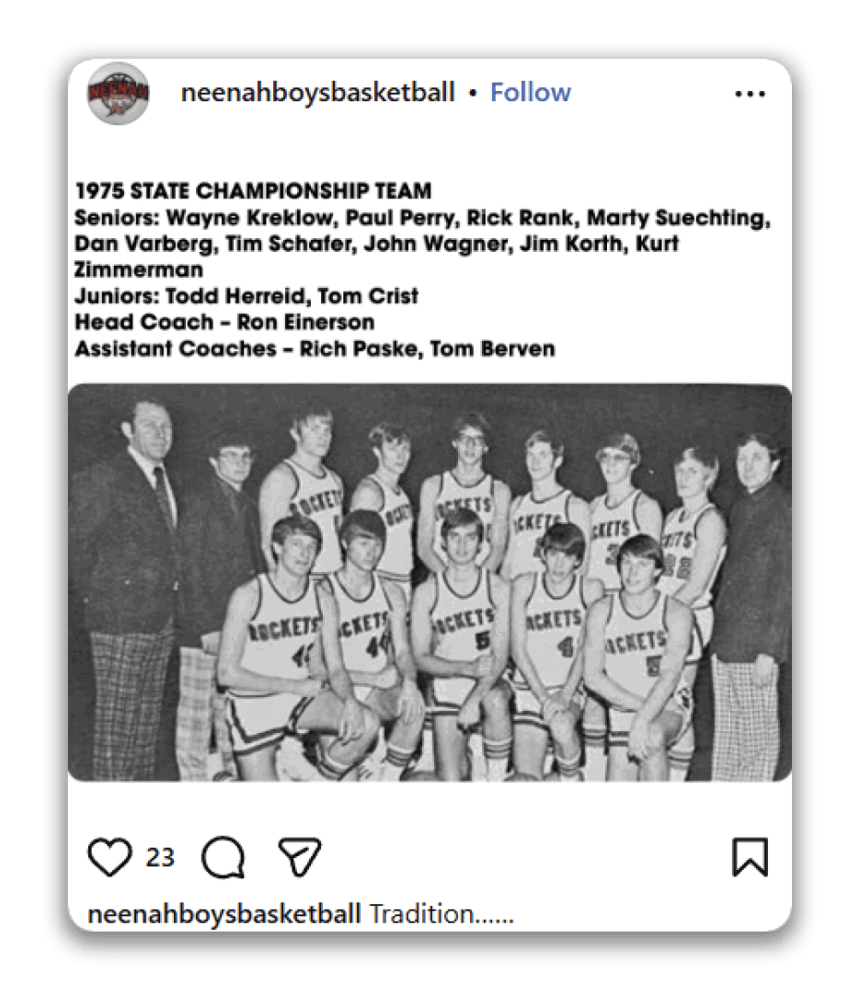Follow the neenahboysbasketball account
860x995 pixels.
coord(531,93)
